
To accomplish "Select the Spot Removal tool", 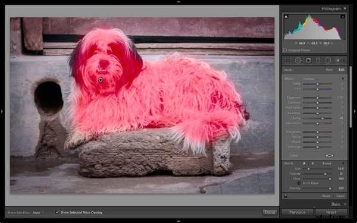I will coord(298,61).
